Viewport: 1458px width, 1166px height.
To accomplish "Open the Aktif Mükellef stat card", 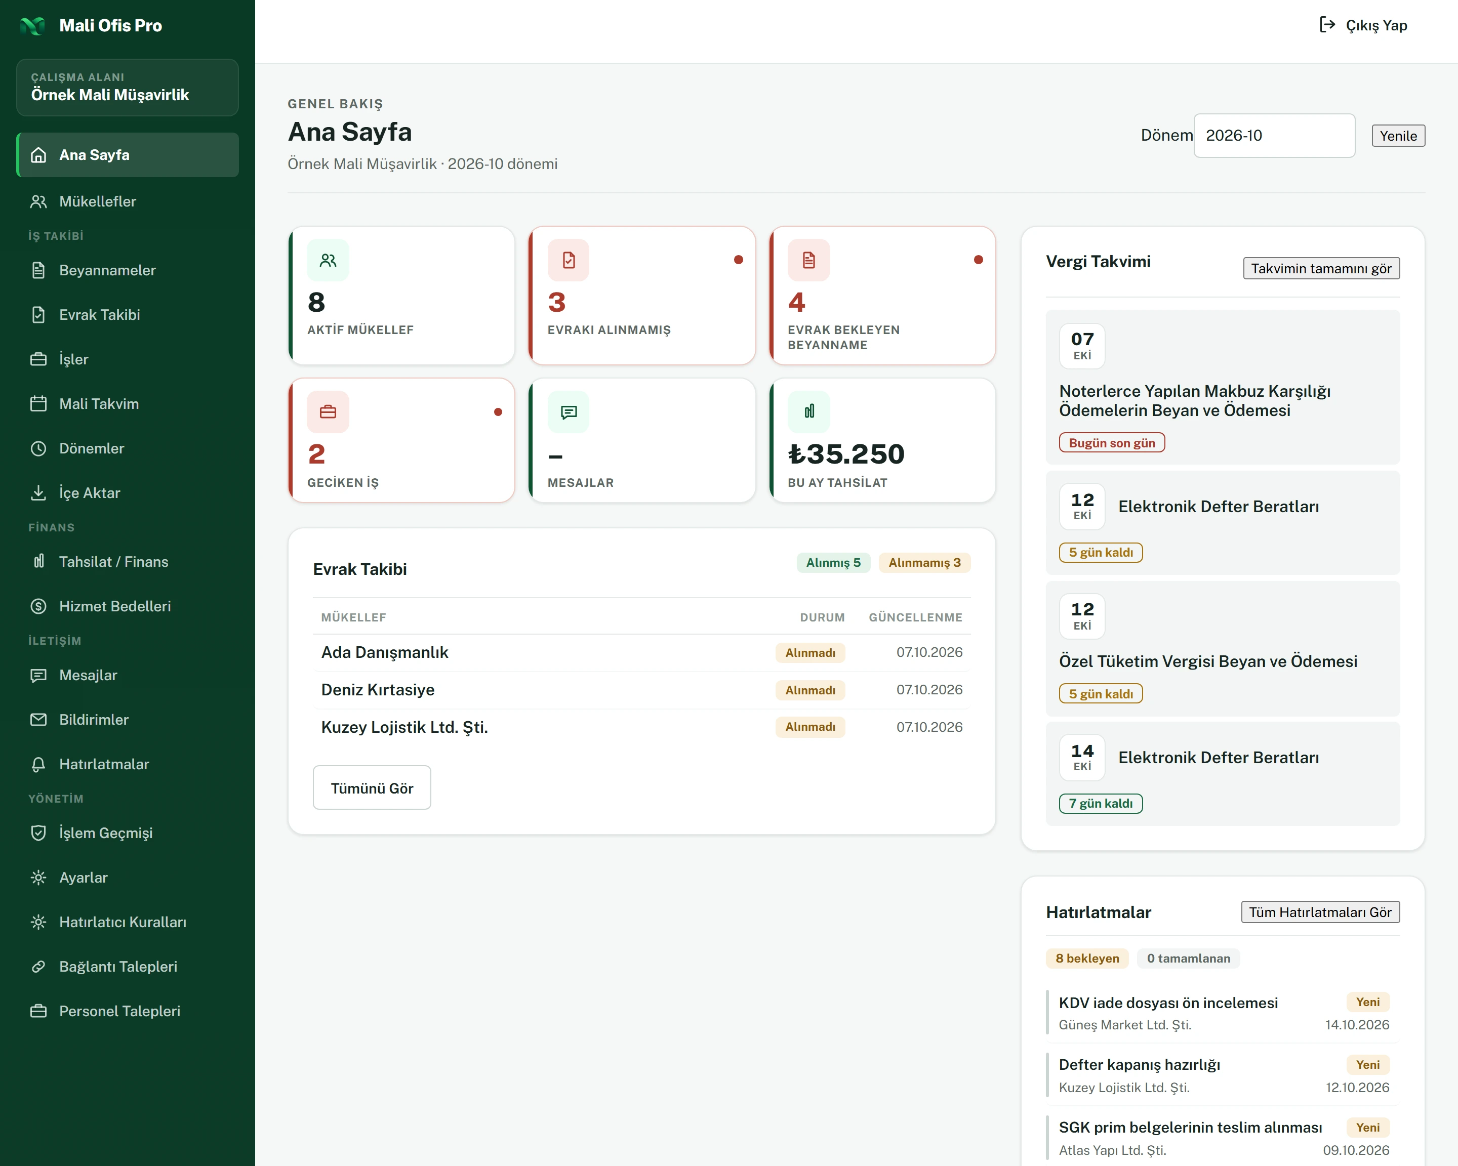I will [401, 296].
